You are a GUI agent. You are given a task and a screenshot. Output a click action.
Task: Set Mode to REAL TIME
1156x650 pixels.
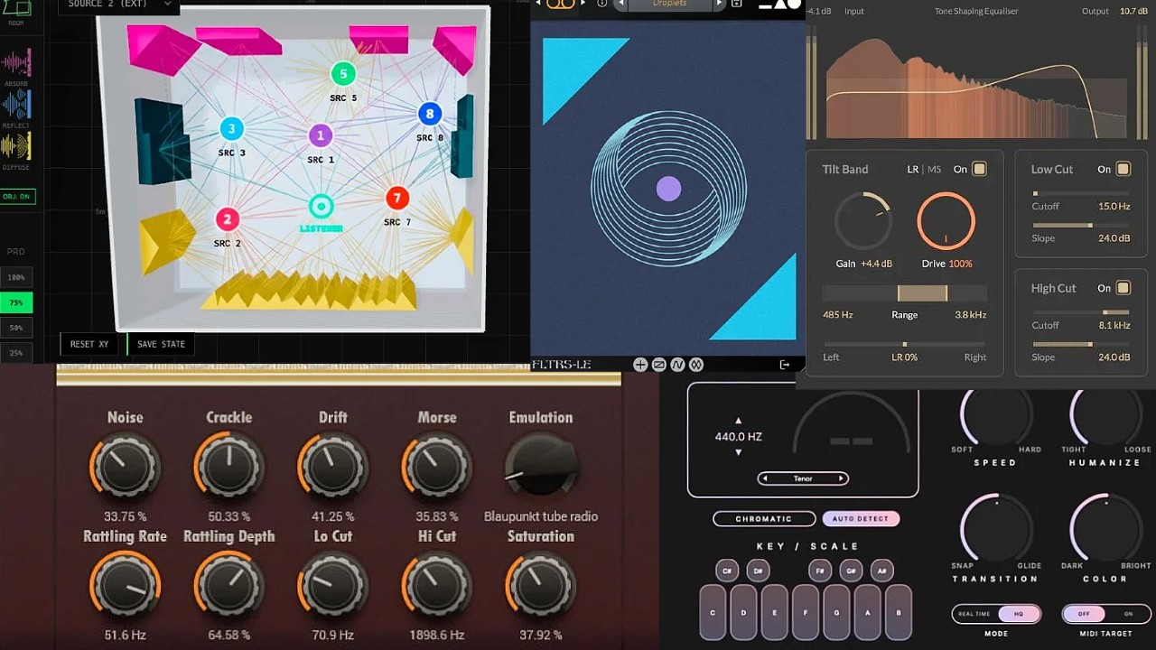click(974, 614)
